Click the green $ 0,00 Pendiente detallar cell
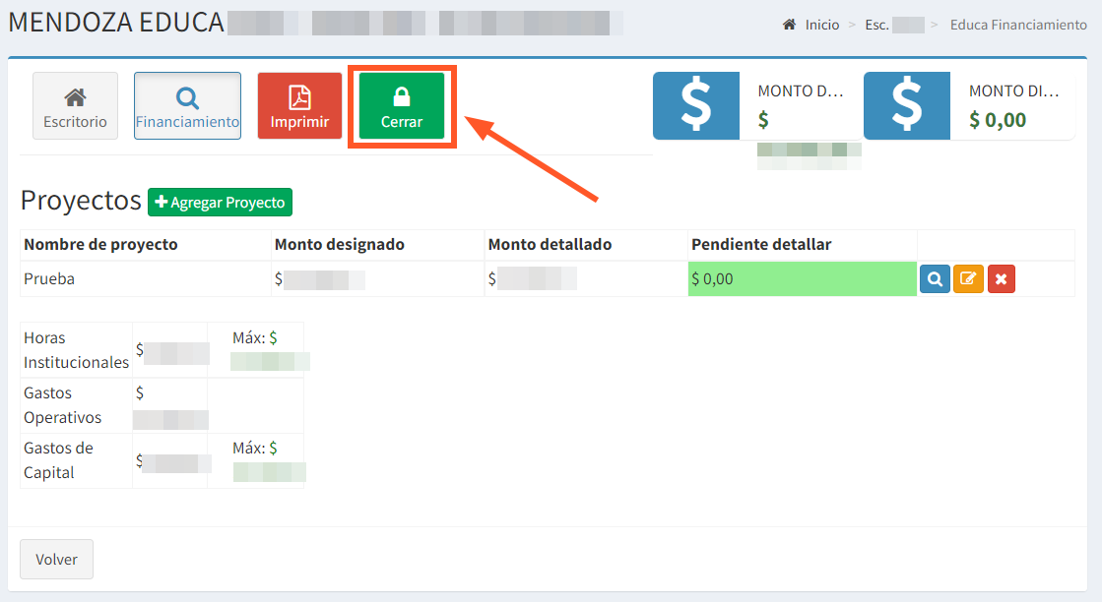This screenshot has width=1102, height=602. (802, 278)
